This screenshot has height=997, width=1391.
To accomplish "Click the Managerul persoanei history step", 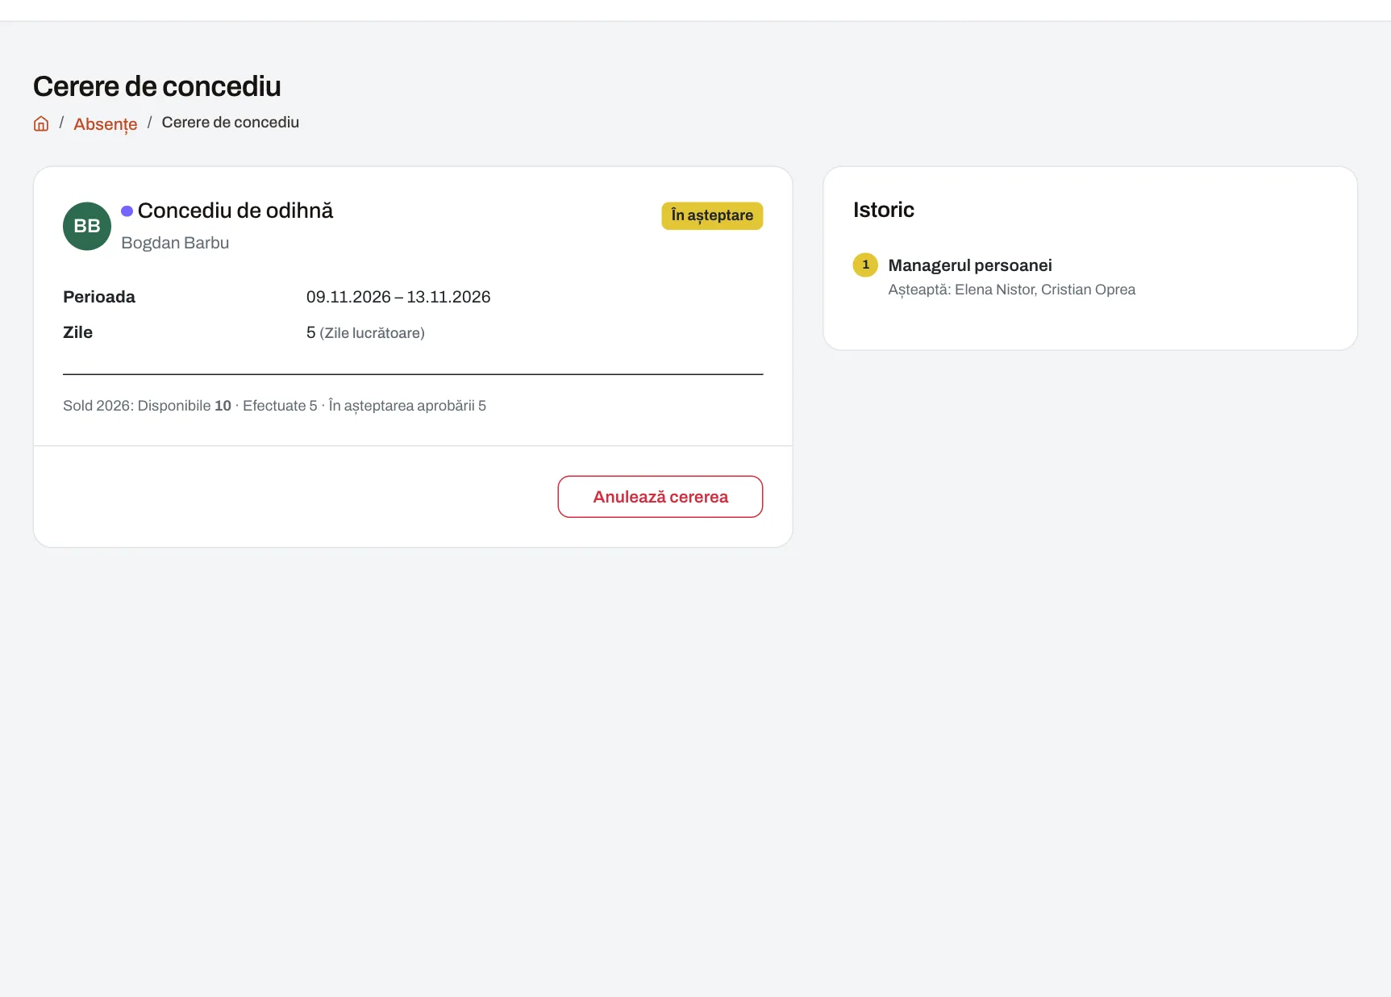I will click(970, 265).
